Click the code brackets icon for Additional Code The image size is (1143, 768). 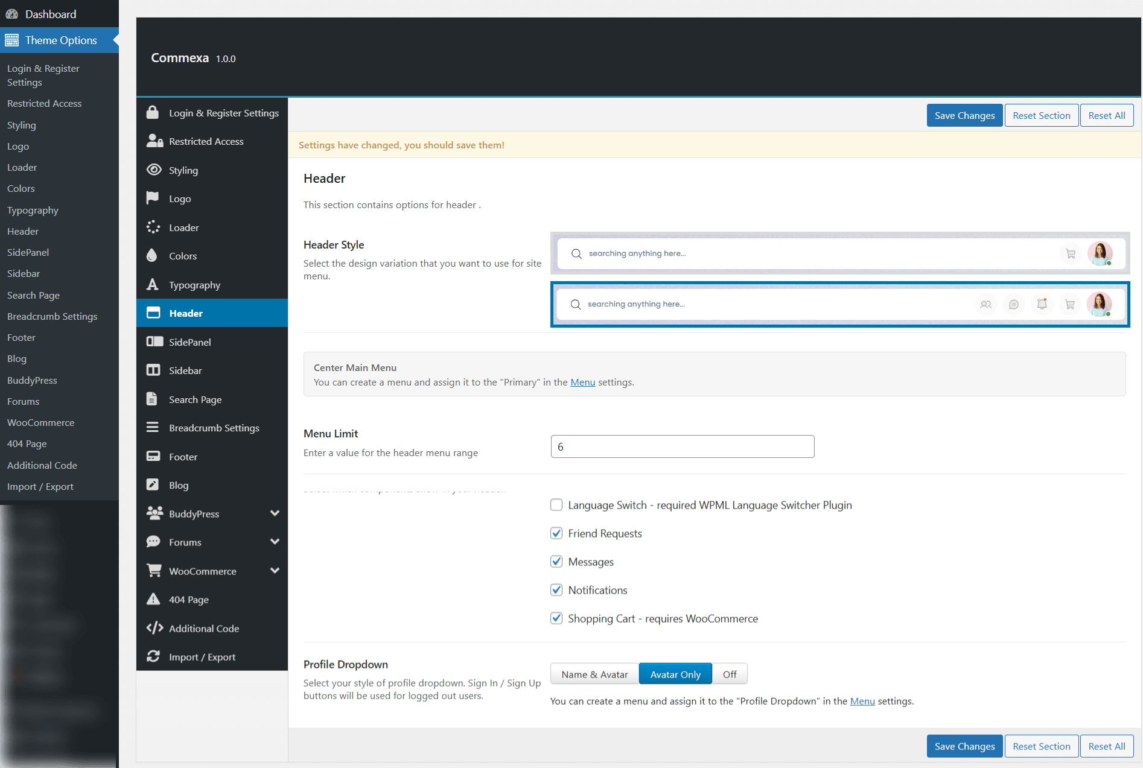[x=154, y=628]
